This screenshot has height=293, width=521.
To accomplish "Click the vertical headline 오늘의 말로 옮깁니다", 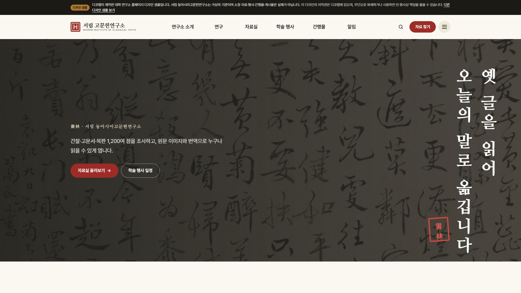I will [464, 161].
